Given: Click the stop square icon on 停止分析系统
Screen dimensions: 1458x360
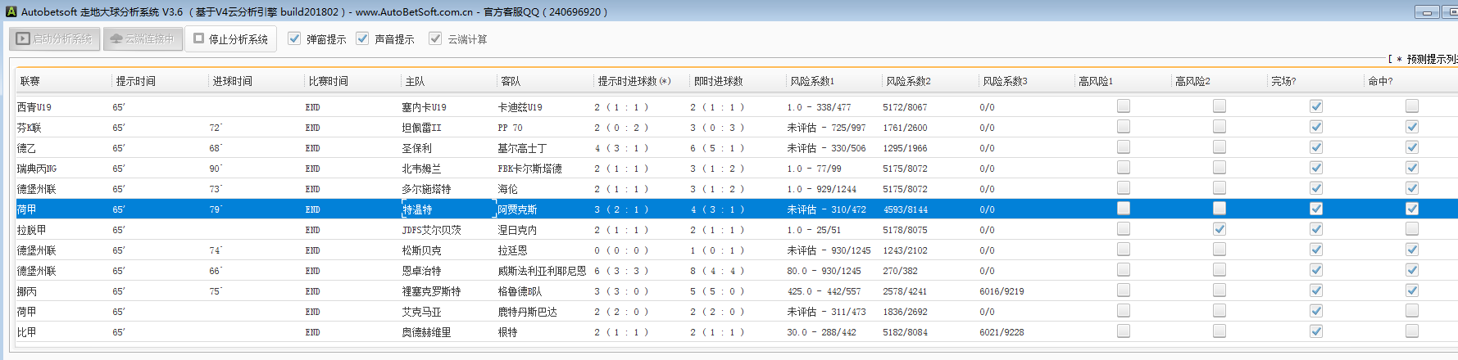Looking at the screenshot, I should 198,38.
